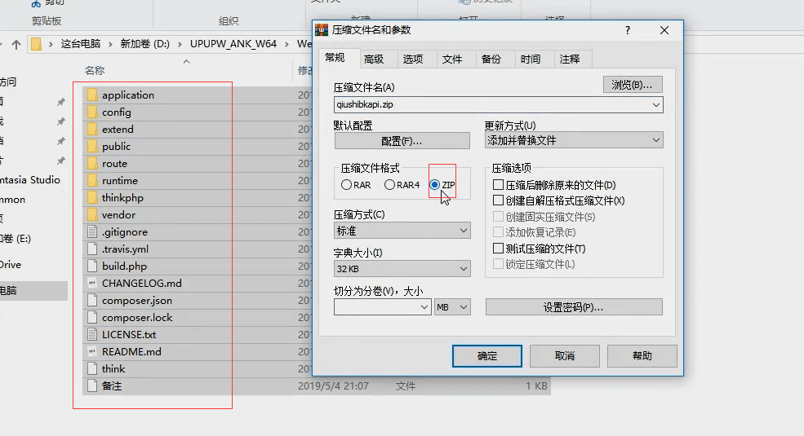Toggle 创建固实压缩文件 checkbox

(498, 217)
